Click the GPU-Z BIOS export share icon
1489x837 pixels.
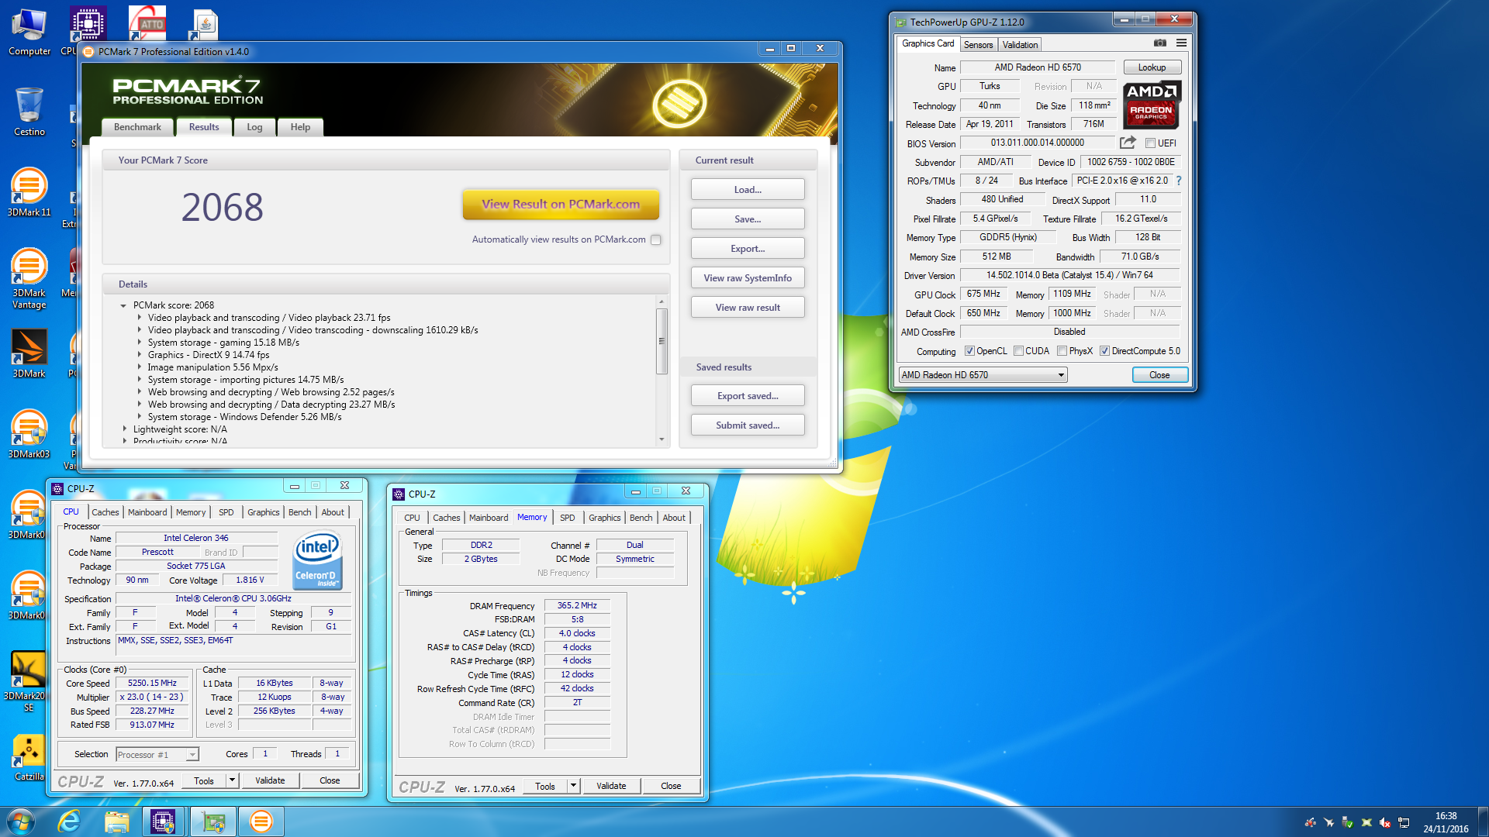pyautogui.click(x=1128, y=143)
